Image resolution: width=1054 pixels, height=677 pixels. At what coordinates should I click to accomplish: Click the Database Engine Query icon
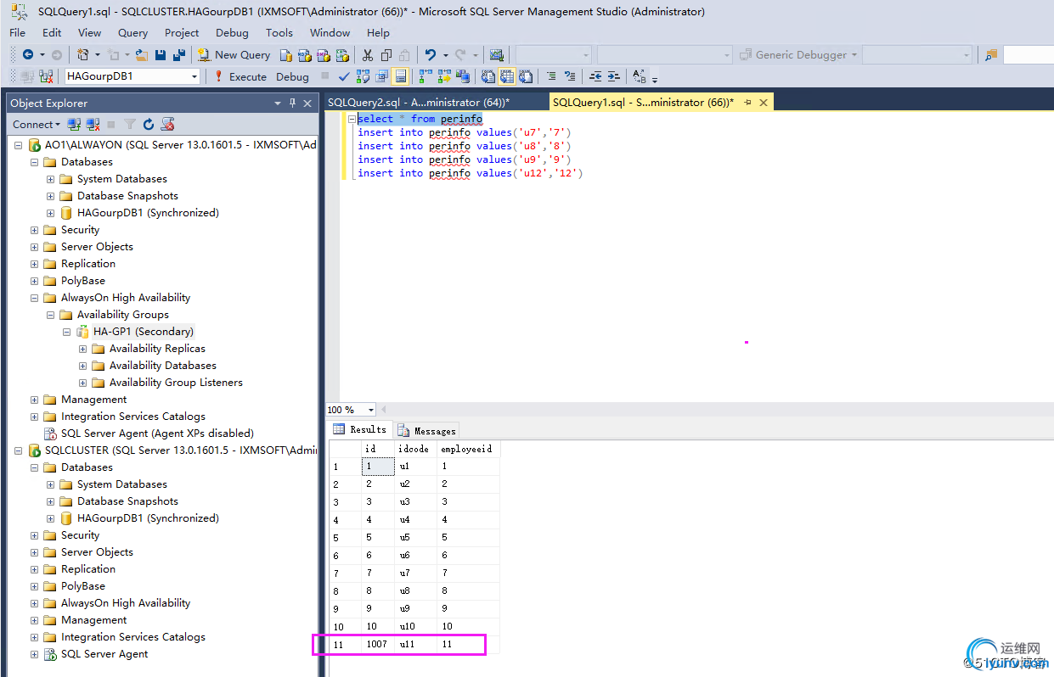point(286,55)
